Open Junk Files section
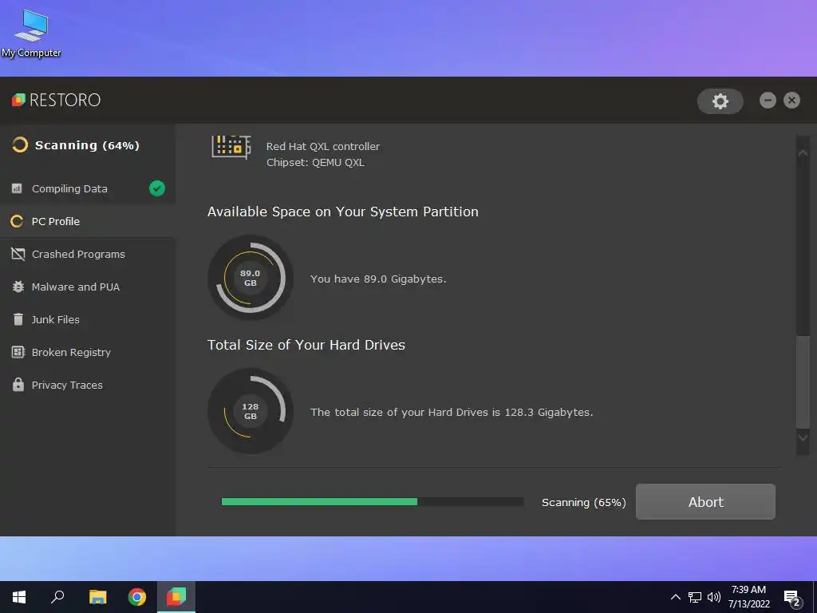This screenshot has height=613, width=817. 88,319
